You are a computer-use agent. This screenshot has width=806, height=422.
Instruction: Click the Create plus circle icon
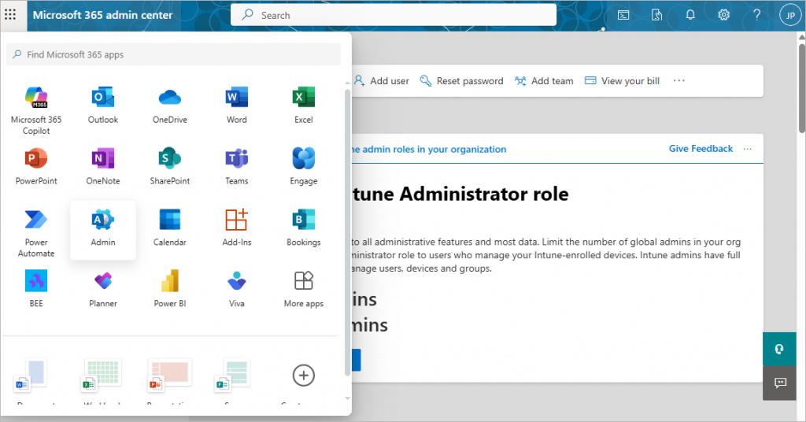[x=303, y=376]
